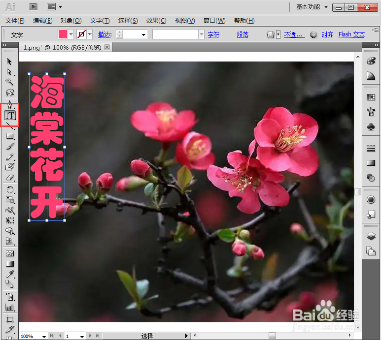Click the pink fill color swatch

pos(63,34)
